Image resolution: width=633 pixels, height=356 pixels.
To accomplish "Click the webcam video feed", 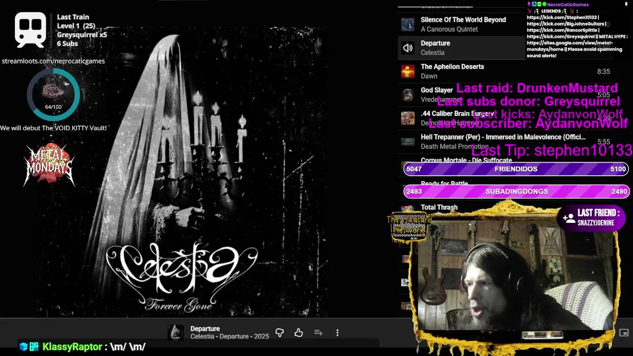I will [x=516, y=275].
